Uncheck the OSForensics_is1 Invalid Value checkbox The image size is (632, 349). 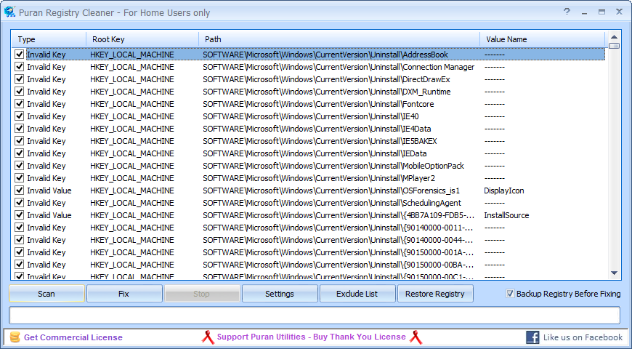19,190
